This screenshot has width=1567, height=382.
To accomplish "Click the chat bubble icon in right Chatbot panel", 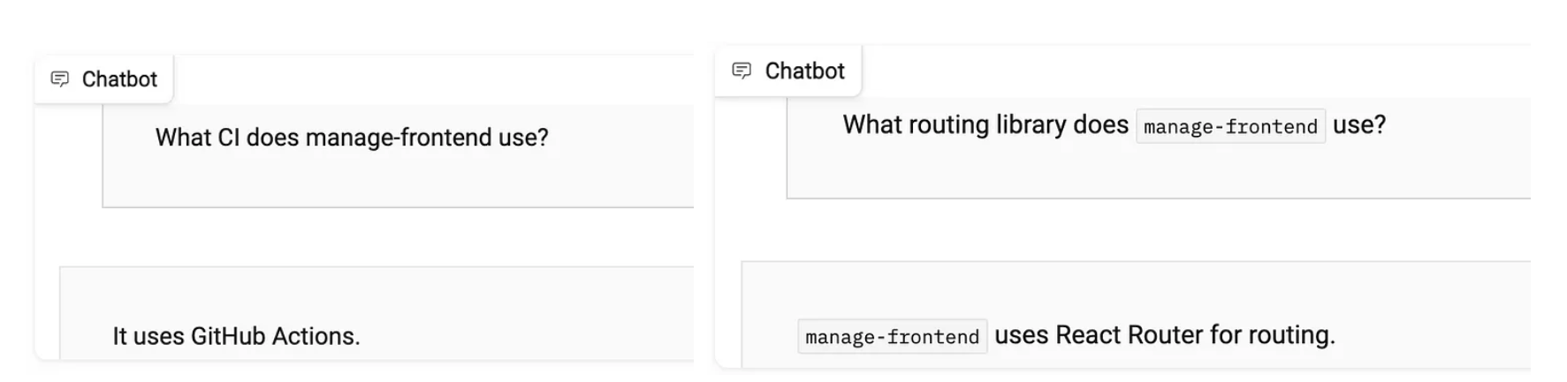I will point(742,71).
